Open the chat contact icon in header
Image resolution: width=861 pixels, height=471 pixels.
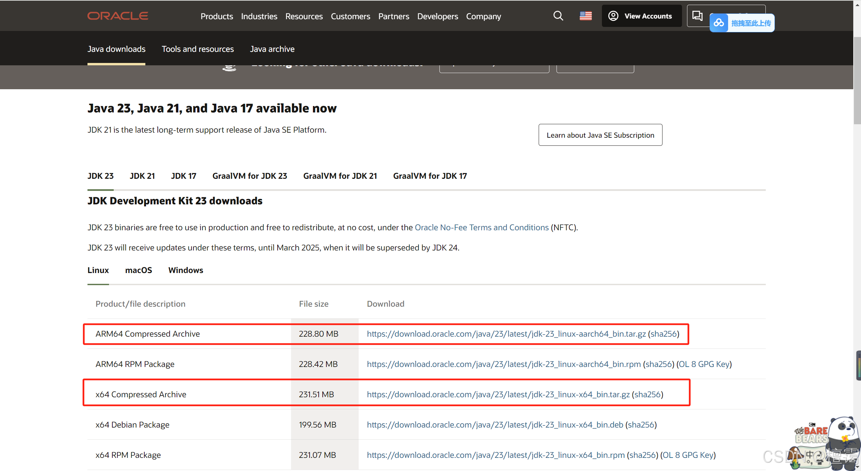click(x=697, y=15)
